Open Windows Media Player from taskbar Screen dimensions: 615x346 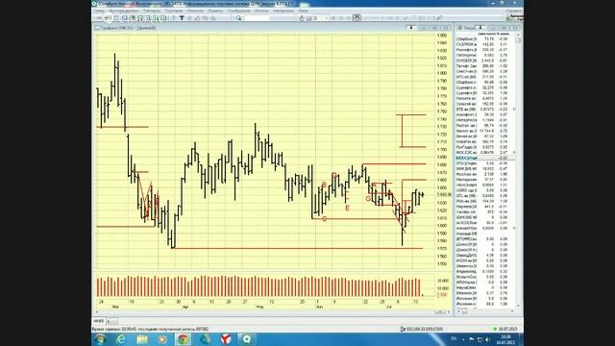162,339
